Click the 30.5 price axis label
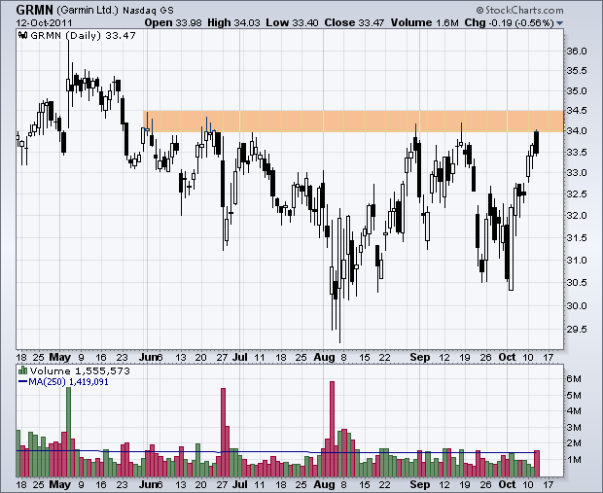 tap(577, 283)
